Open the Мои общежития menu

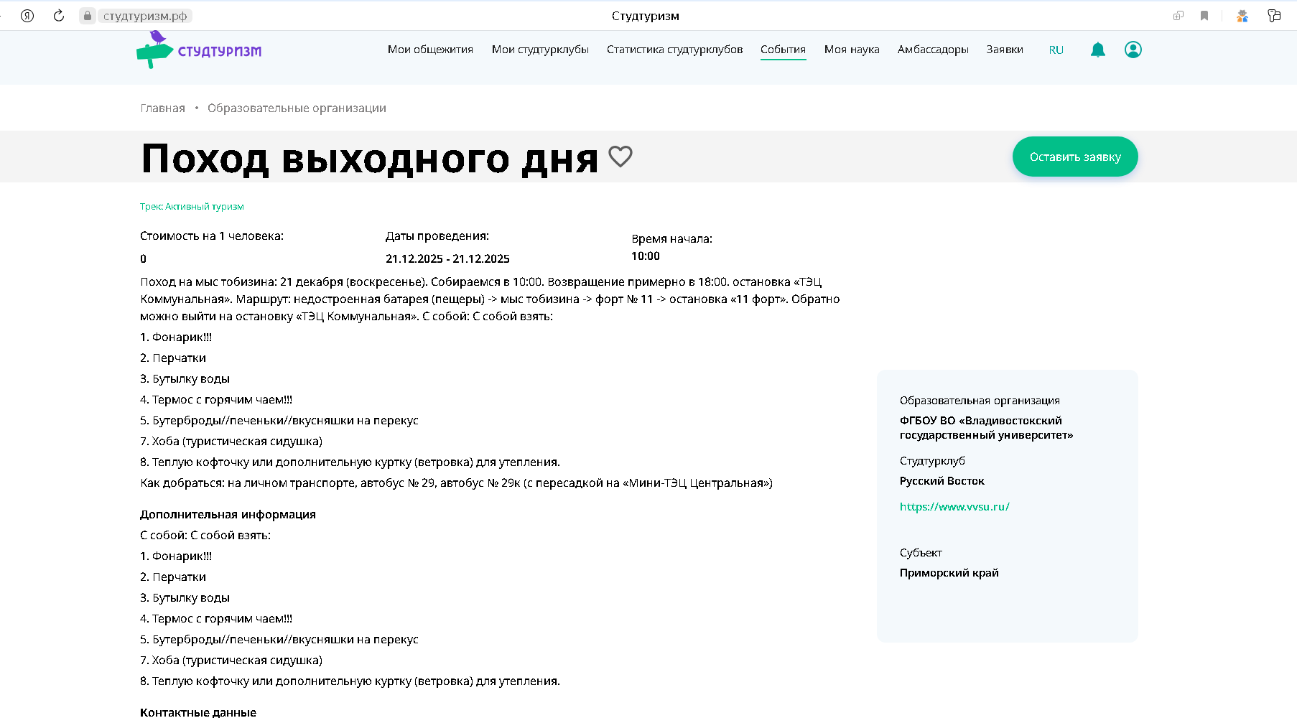coord(430,50)
